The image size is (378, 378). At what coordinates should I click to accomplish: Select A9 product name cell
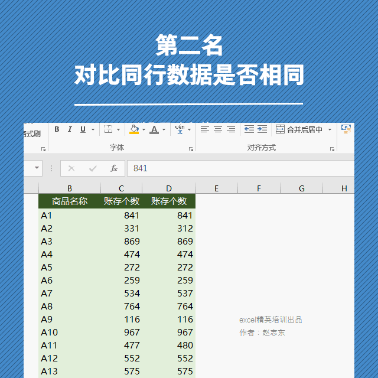(70, 320)
